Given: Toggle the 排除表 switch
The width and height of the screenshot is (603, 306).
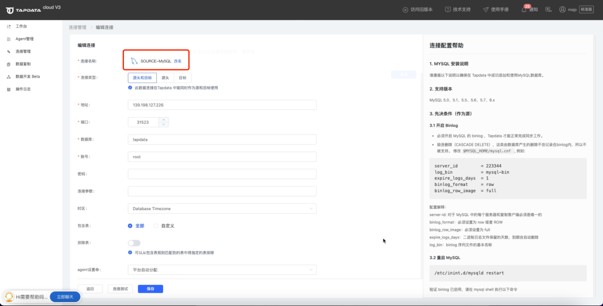Looking at the screenshot, I should point(134,243).
